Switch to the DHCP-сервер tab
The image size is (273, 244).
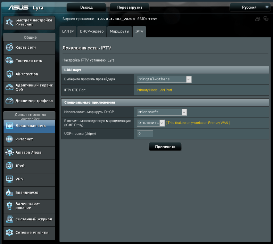92,31
